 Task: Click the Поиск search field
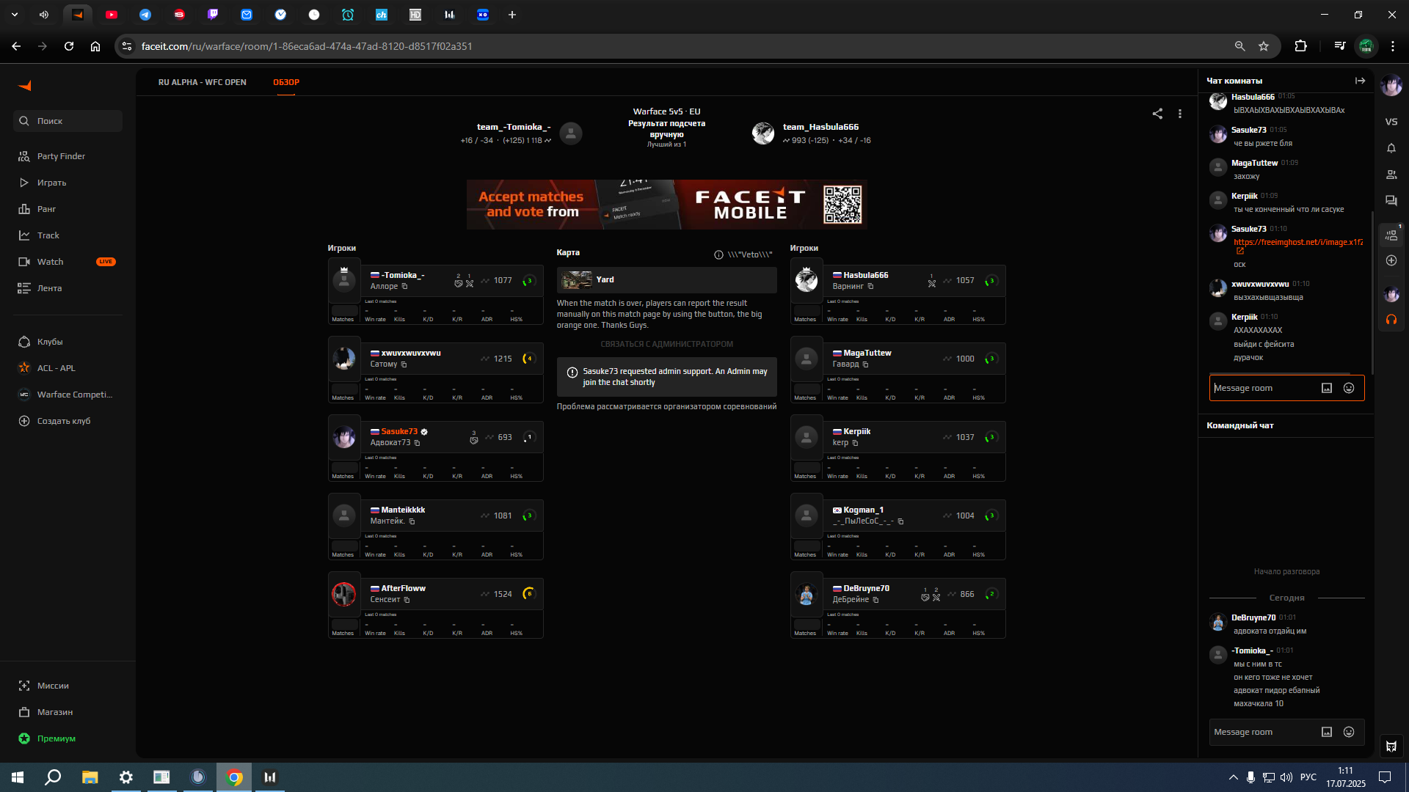pos(68,121)
